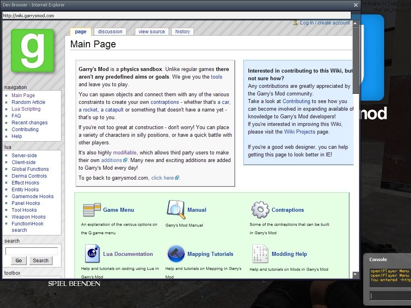Viewport: 411px width, 308px height.
Task: Click the Console command input field
Action: point(390,296)
